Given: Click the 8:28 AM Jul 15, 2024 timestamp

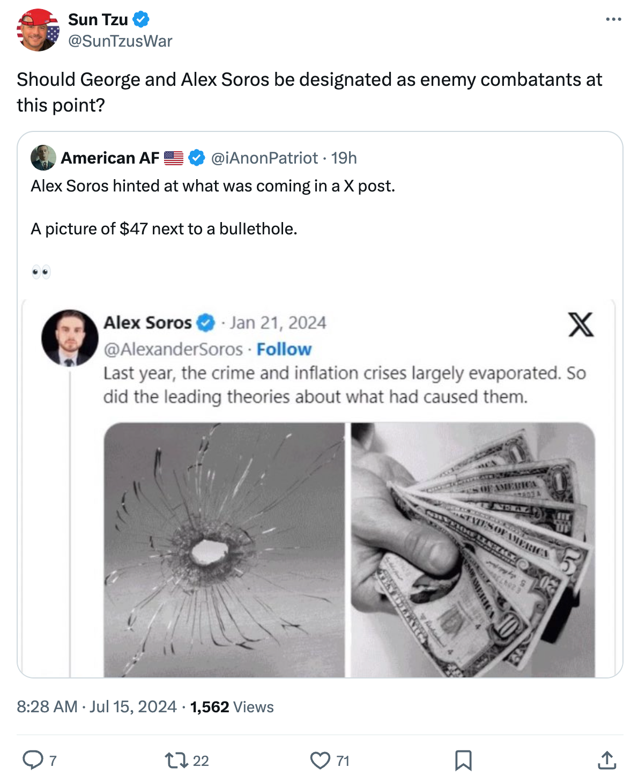Looking at the screenshot, I should point(97,706).
